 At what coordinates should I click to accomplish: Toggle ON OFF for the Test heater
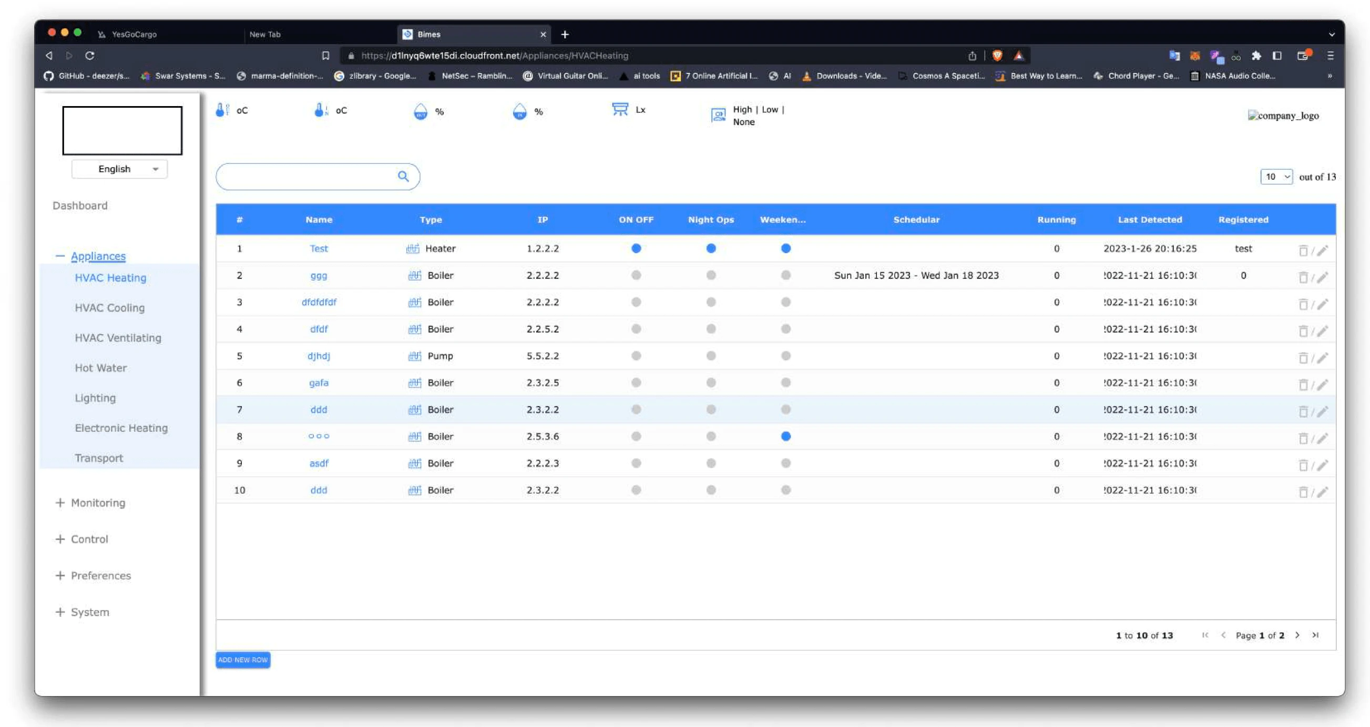point(636,248)
